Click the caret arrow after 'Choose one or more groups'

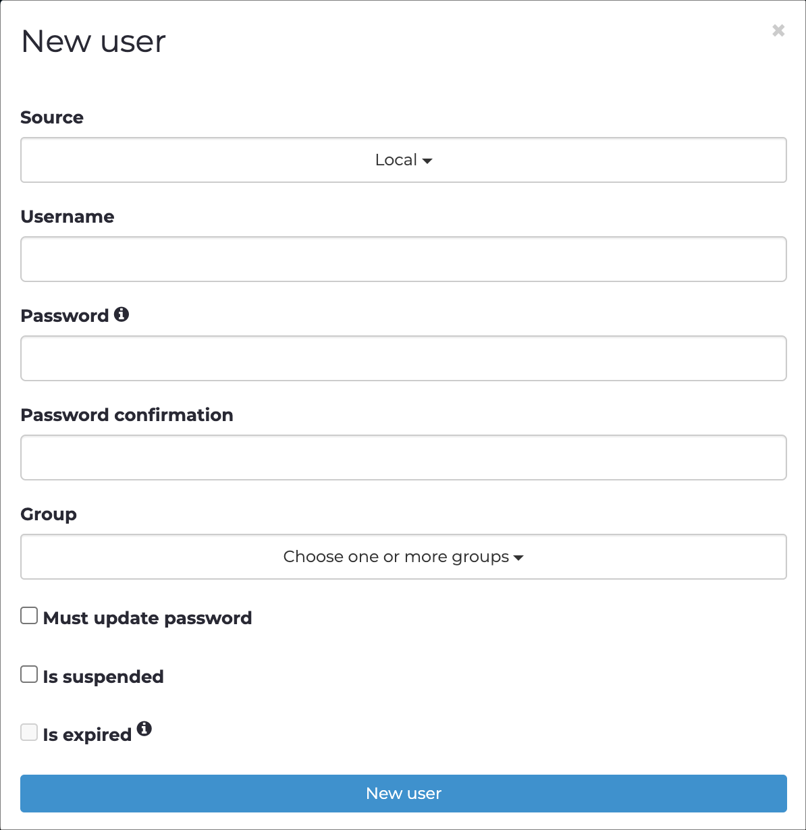point(518,558)
